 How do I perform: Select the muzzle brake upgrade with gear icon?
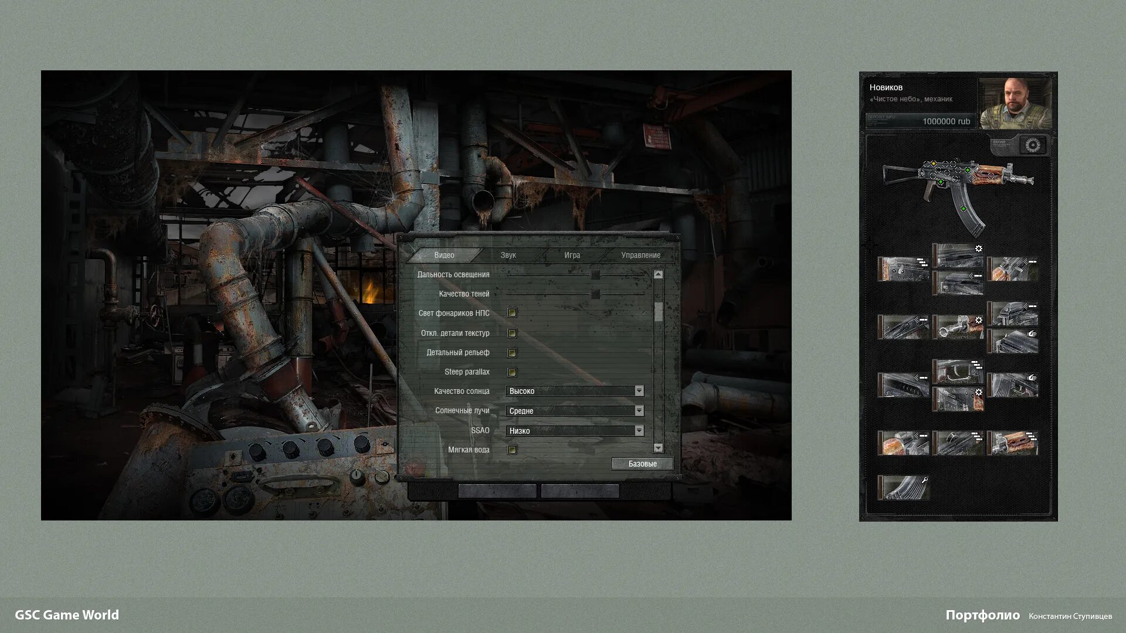[x=958, y=327]
